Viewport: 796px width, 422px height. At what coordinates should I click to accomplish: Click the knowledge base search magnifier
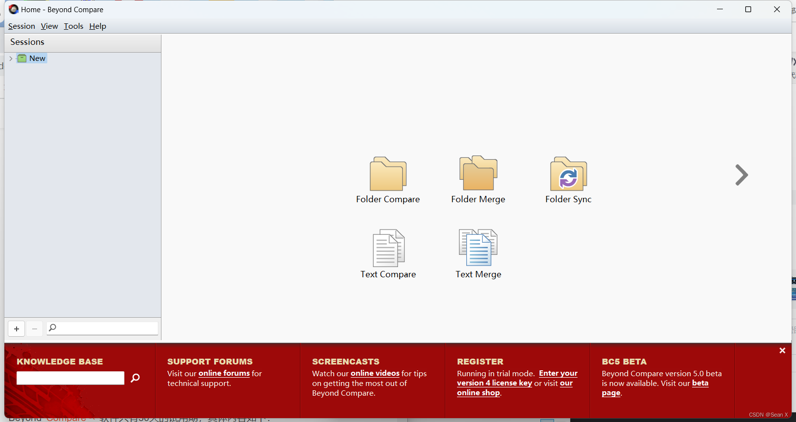click(136, 378)
